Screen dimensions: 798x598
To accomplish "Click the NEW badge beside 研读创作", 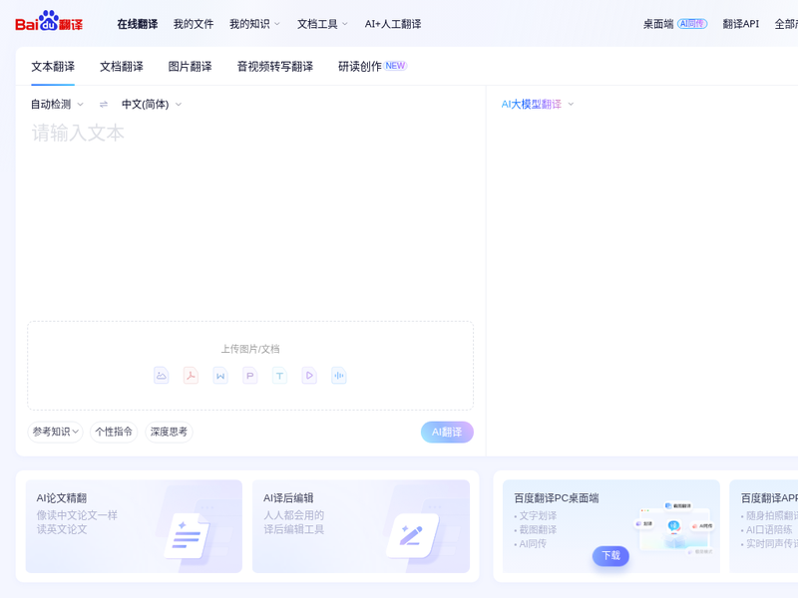I will point(395,66).
